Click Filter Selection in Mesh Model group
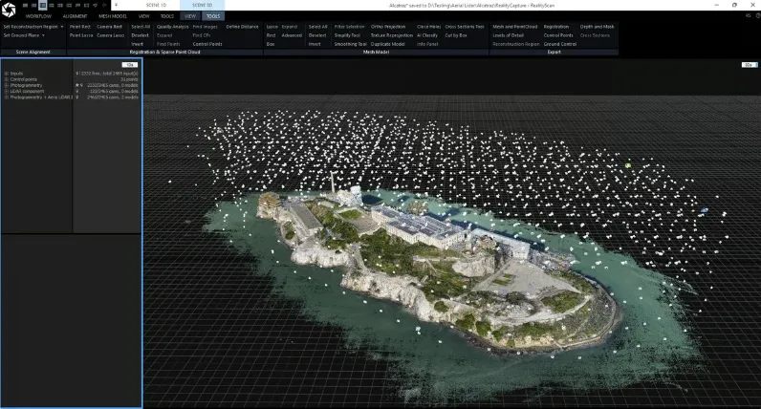This screenshot has width=761, height=409. [x=349, y=27]
